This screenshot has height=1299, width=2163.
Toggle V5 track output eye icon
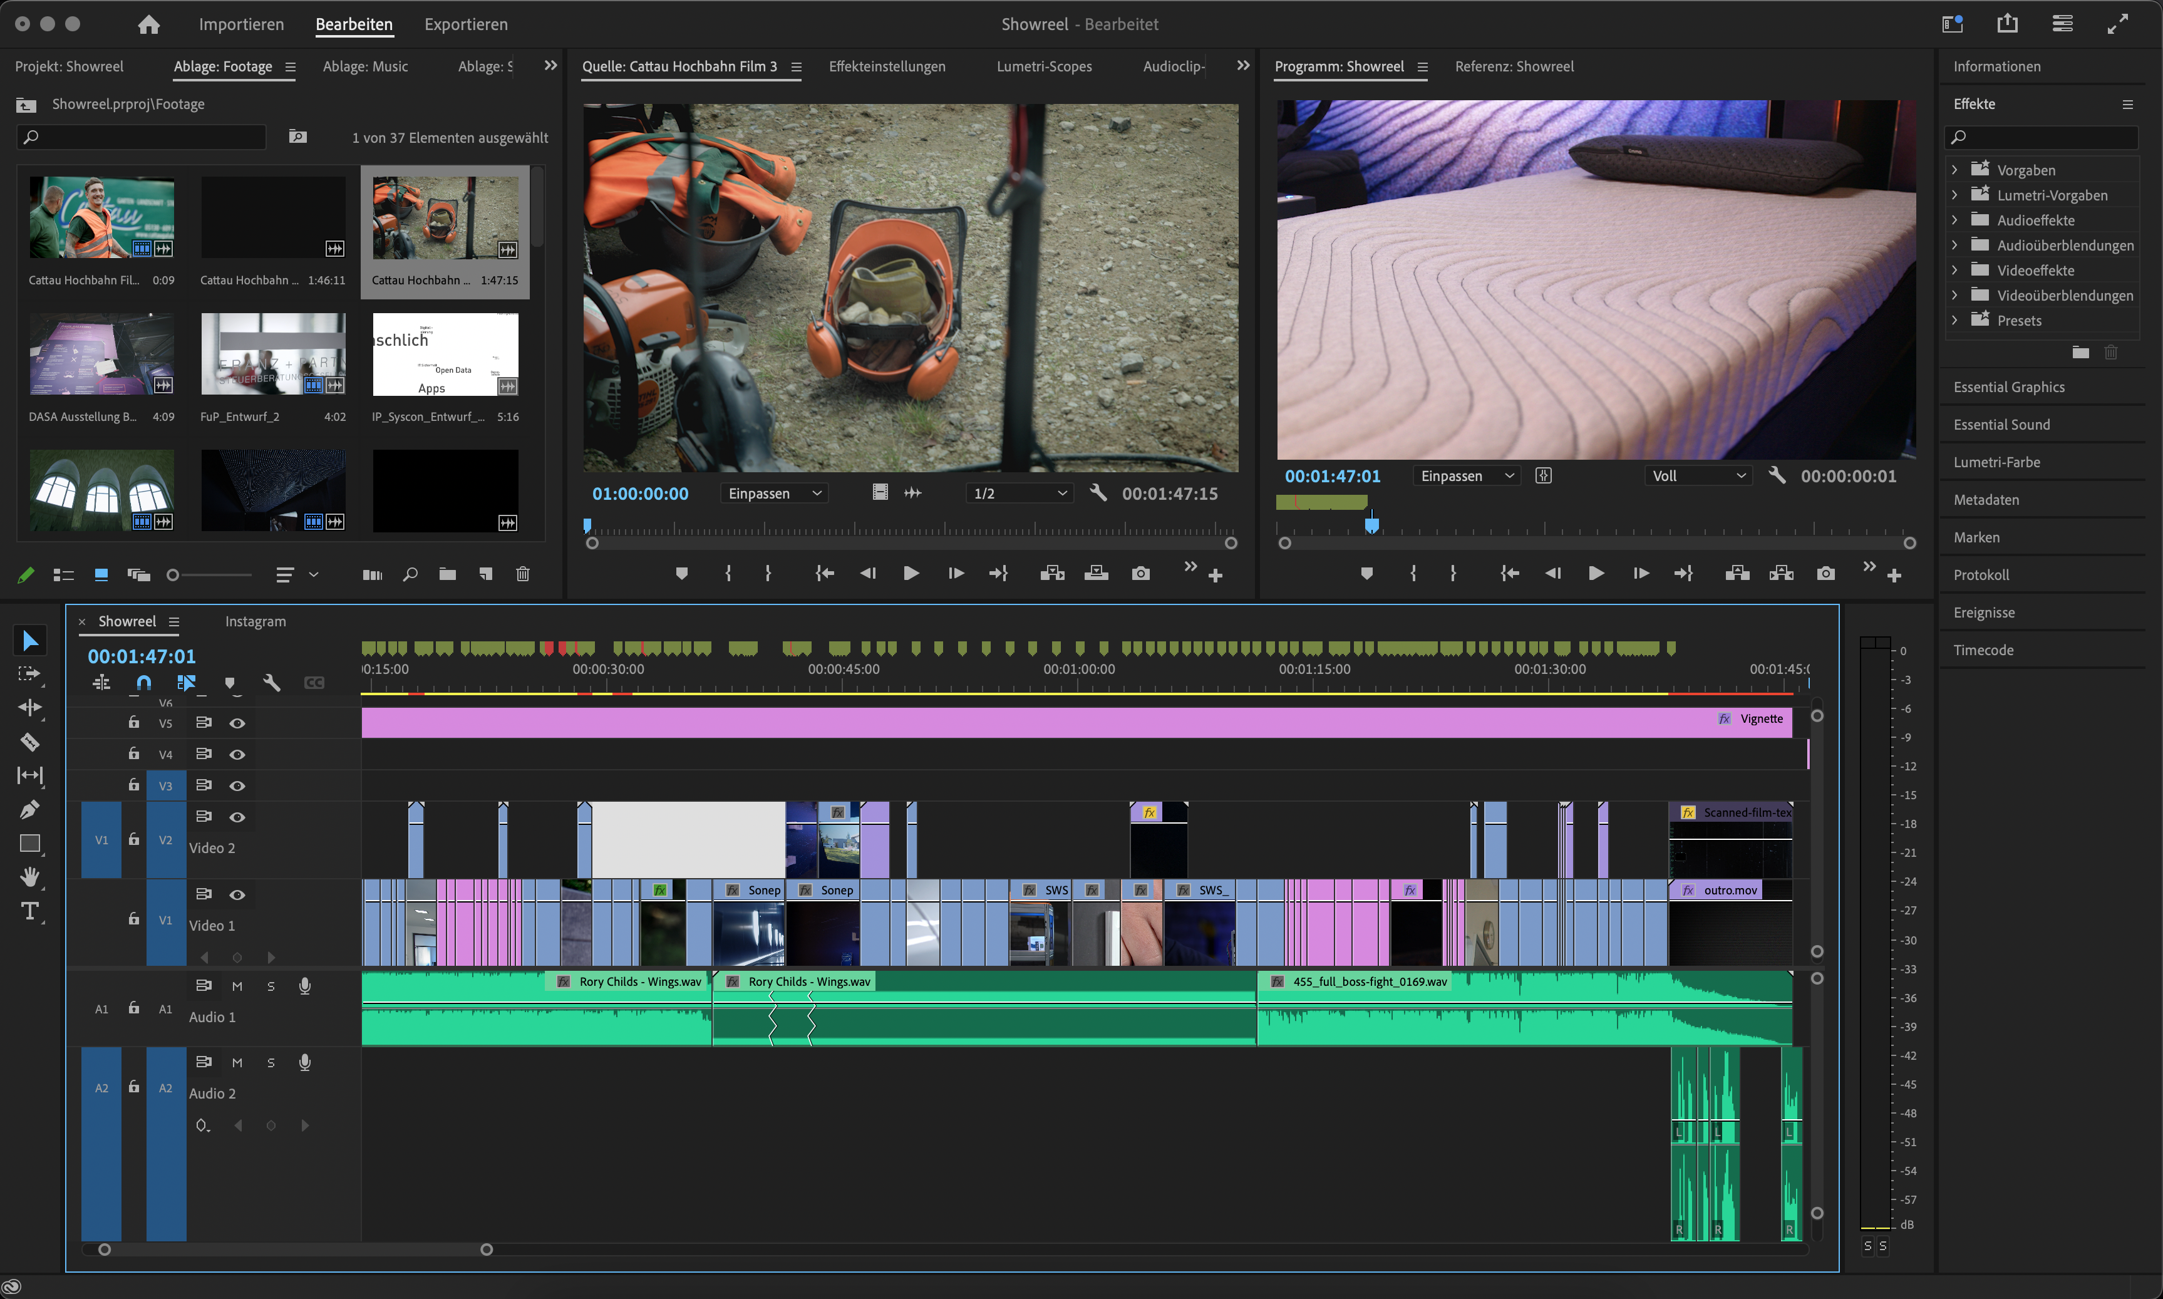coord(237,723)
